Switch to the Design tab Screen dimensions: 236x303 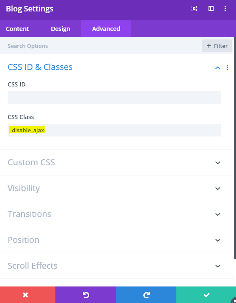tap(60, 29)
